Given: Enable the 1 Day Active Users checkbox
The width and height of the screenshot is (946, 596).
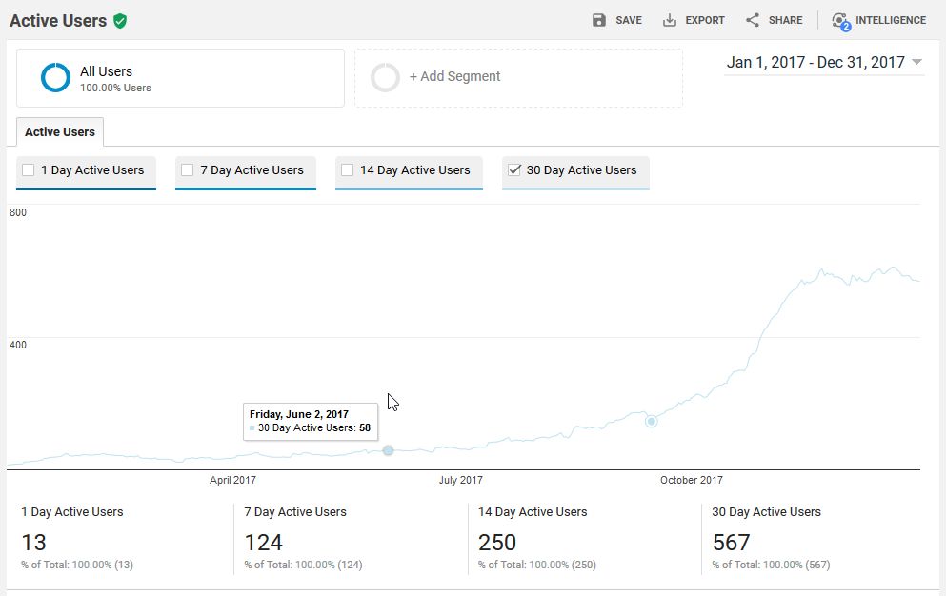Looking at the screenshot, I should click(x=29, y=170).
